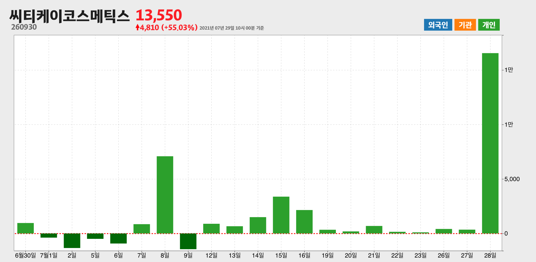
Task: Select the 외국인 legend button
Action: [x=438, y=25]
